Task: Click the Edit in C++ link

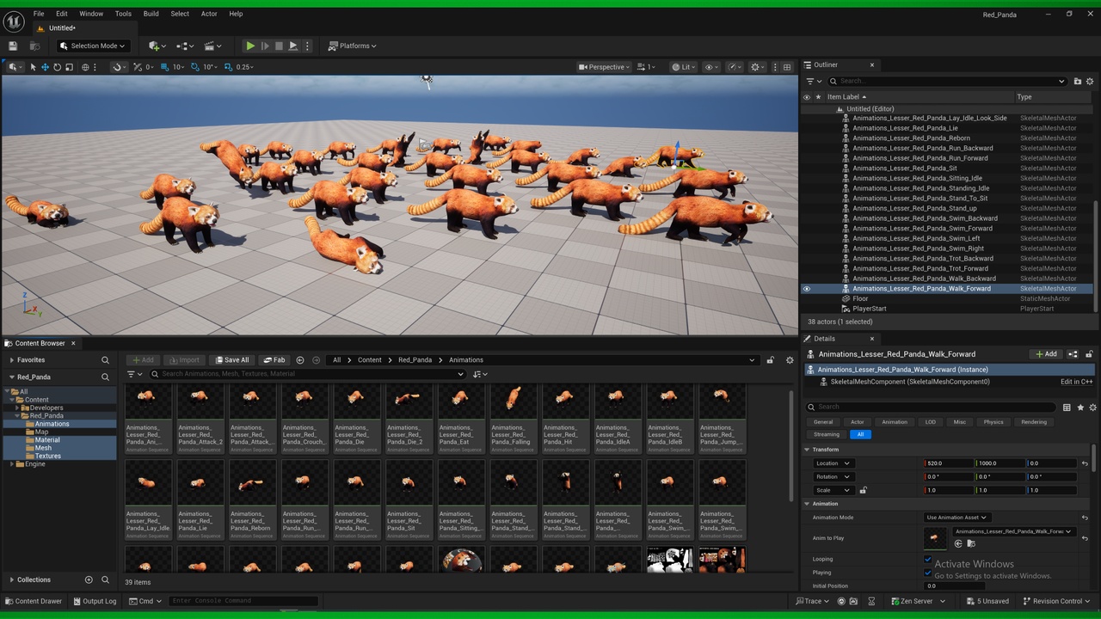Action: [x=1076, y=382]
